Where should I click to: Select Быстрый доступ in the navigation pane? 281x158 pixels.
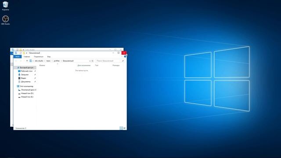point(25,68)
